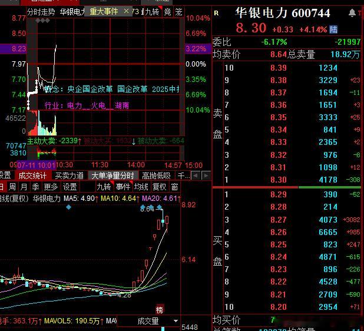Image resolution: width=364 pixels, height=331 pixels.
Task: Click the 榜 badge at the bottom of the K-line chart
Action: click(160, 309)
